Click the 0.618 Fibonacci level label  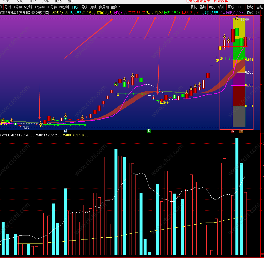coord(249,59)
